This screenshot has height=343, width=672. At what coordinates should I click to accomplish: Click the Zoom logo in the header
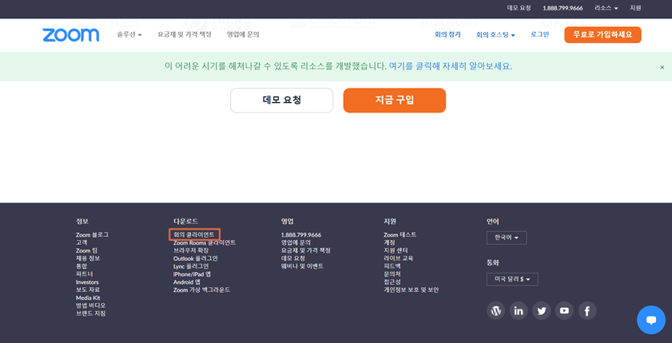pyautogui.click(x=70, y=35)
